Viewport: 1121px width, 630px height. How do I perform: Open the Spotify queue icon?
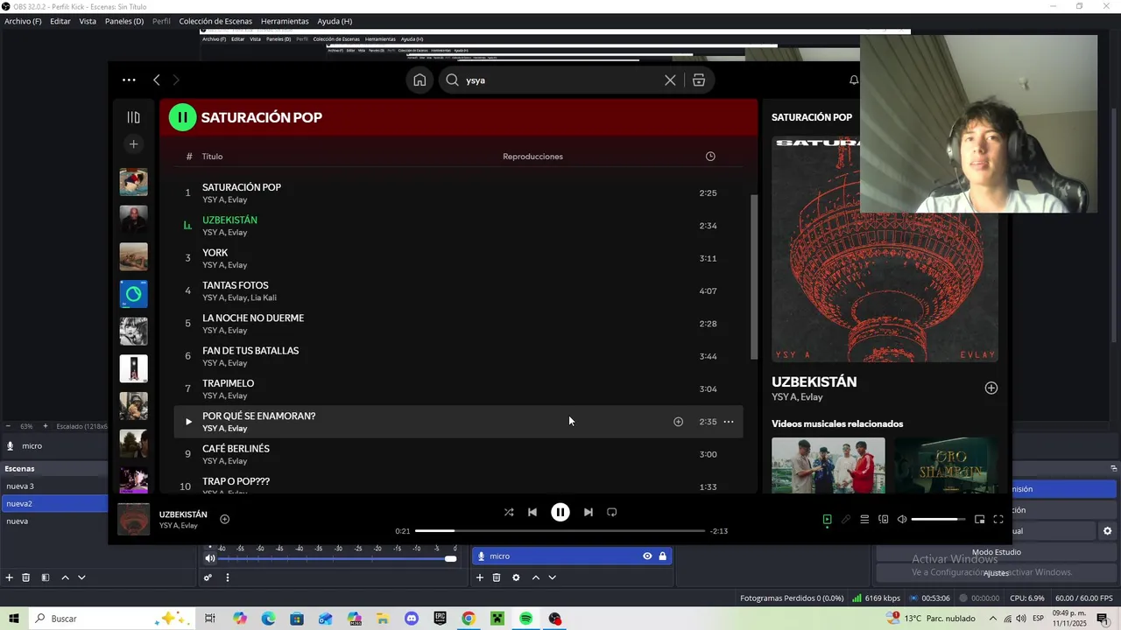(864, 519)
